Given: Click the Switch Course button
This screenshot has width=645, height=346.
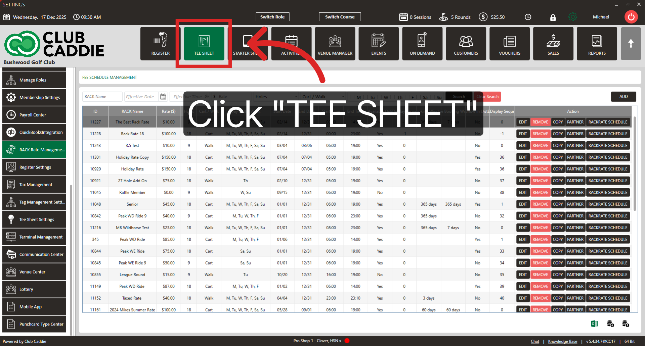Looking at the screenshot, I should pos(340,17).
